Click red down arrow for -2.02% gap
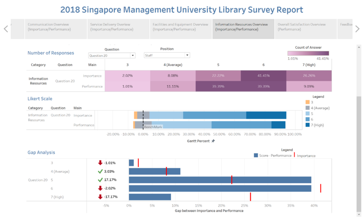This screenshot has width=362, height=218. [x=100, y=188]
